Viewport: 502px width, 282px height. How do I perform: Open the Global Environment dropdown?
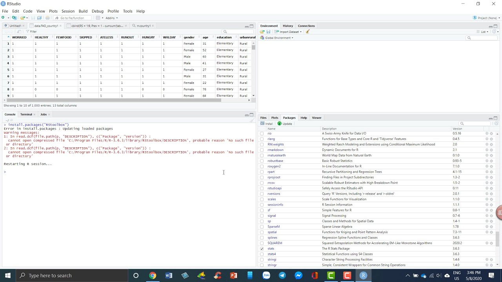coord(277,38)
